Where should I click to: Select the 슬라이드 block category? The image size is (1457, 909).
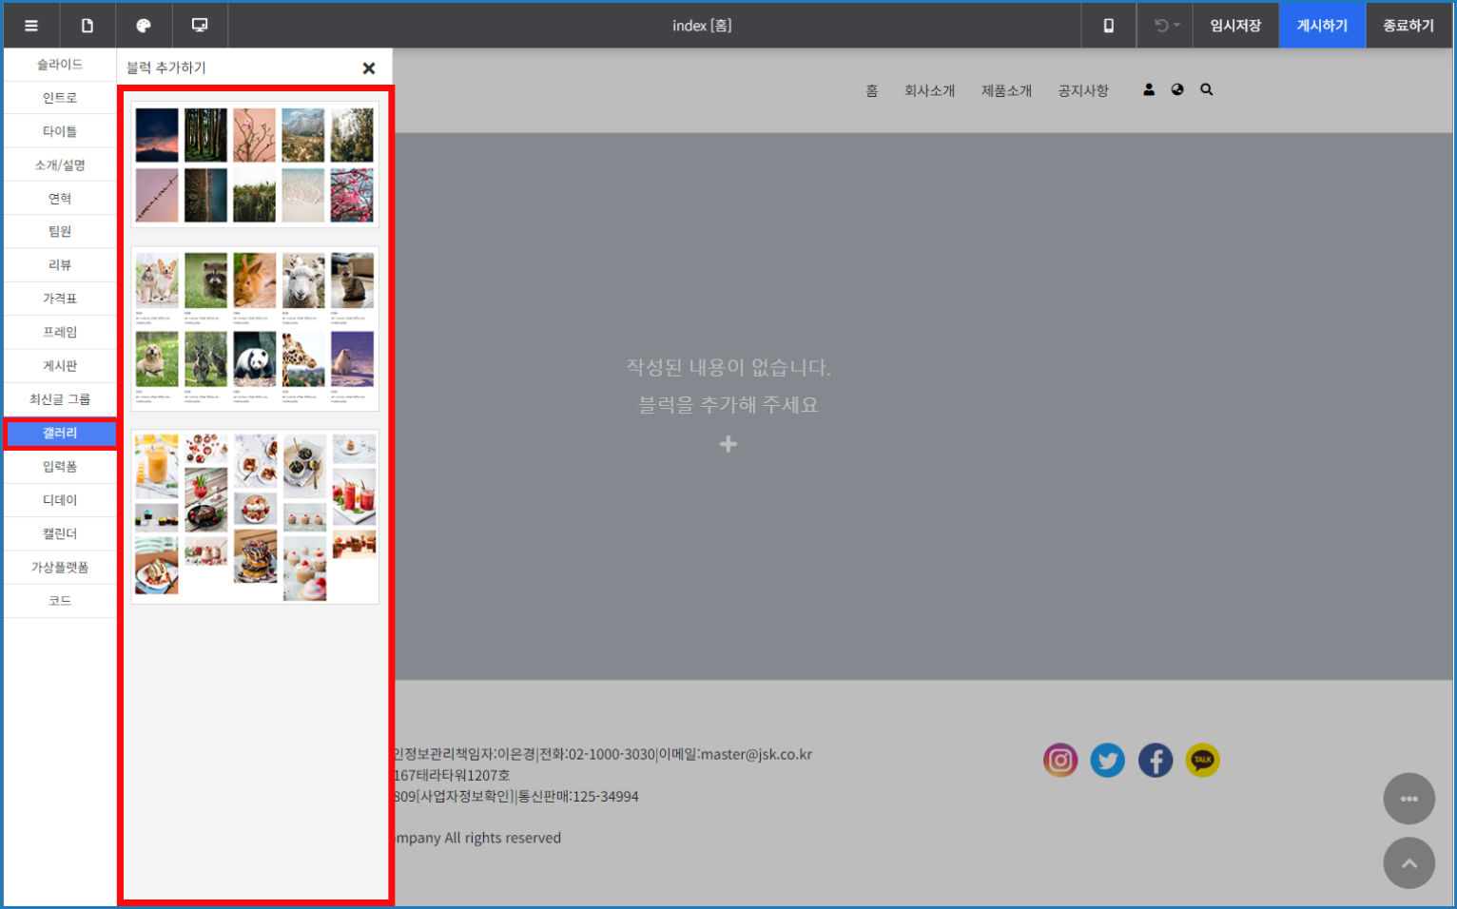(x=60, y=65)
